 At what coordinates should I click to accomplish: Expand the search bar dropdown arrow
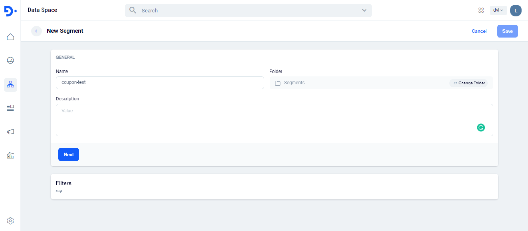tap(364, 10)
